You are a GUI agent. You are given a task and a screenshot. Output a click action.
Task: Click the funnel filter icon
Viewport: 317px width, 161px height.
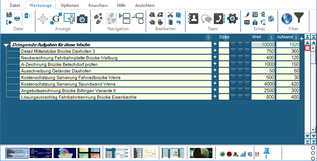coord(299,18)
